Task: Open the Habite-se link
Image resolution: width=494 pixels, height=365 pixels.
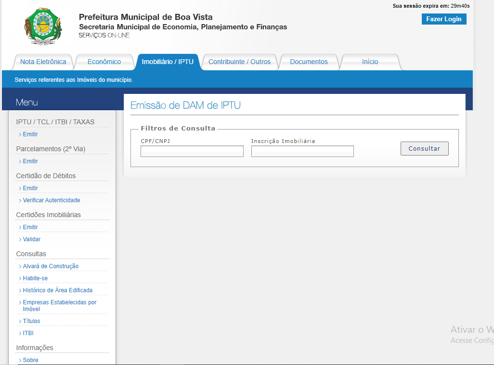Action: tap(35, 278)
